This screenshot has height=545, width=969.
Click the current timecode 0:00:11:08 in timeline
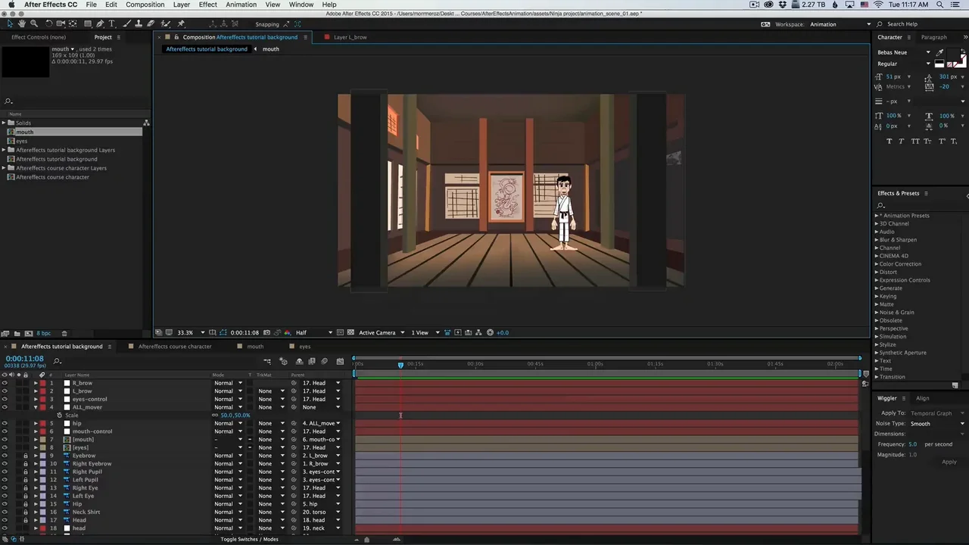pos(24,359)
